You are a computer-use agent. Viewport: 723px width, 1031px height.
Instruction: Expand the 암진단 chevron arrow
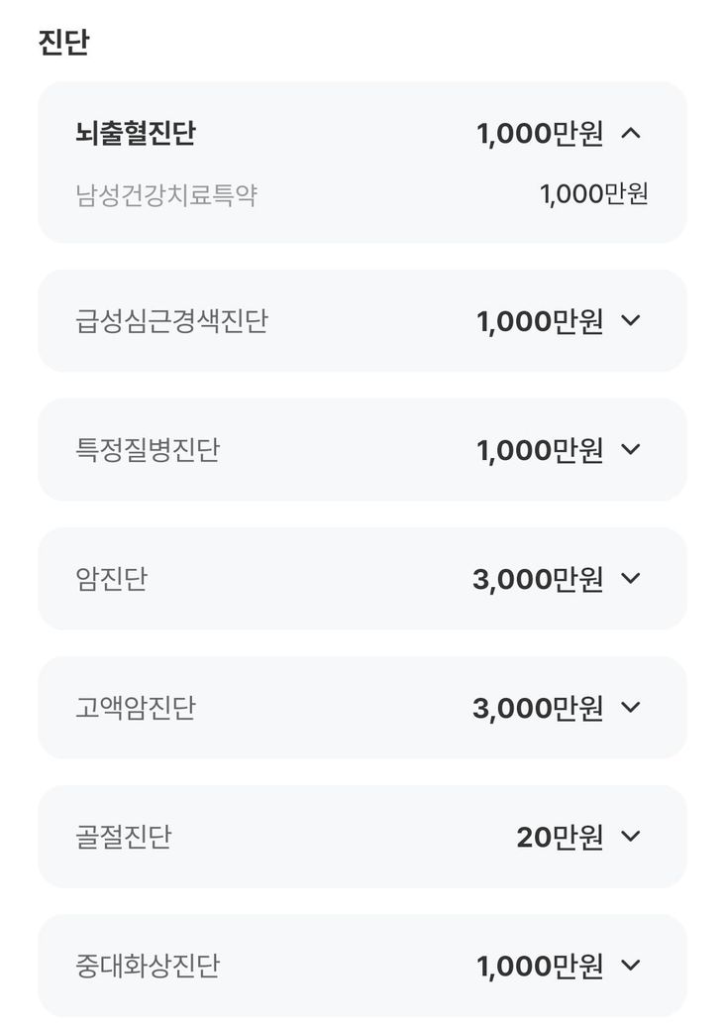point(631,578)
